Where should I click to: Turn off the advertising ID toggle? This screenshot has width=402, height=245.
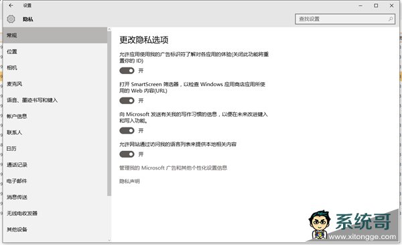point(127,71)
